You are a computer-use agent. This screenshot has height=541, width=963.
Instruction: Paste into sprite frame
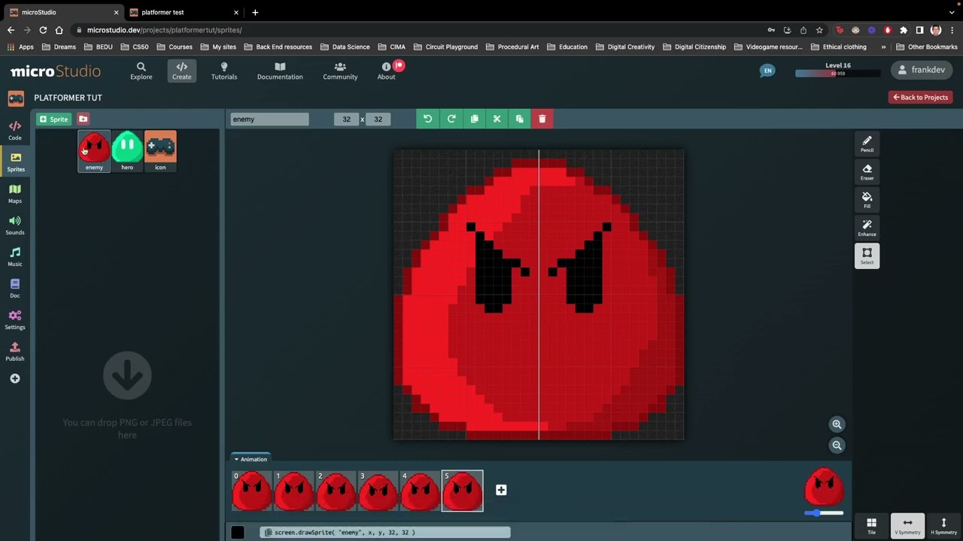tap(519, 119)
